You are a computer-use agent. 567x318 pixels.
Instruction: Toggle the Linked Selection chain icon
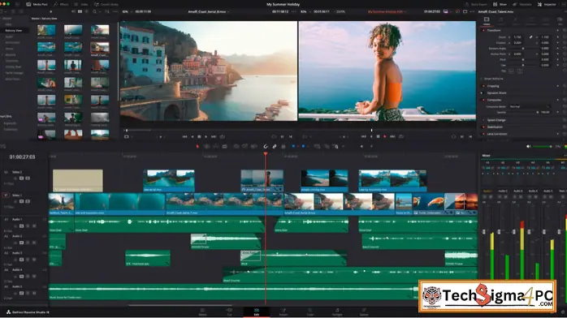coord(275,146)
